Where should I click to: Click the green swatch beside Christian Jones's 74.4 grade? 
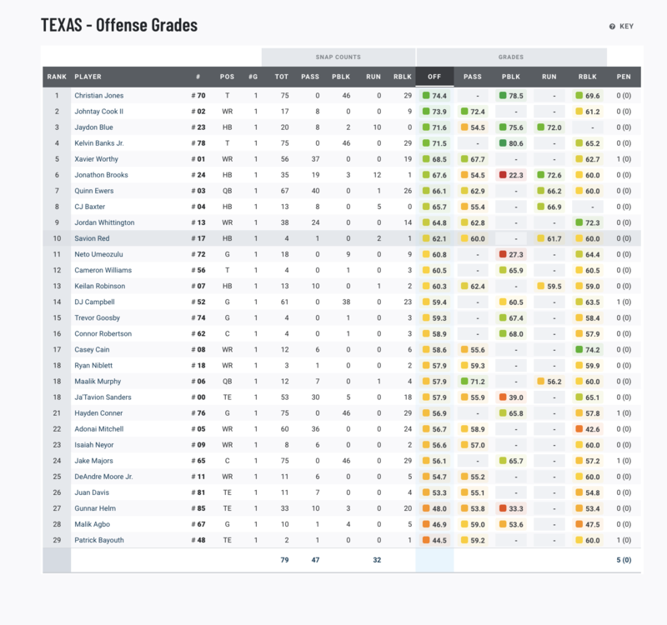coord(426,96)
